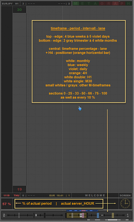Click the EUR 16:41 time readout

pos(56,195)
